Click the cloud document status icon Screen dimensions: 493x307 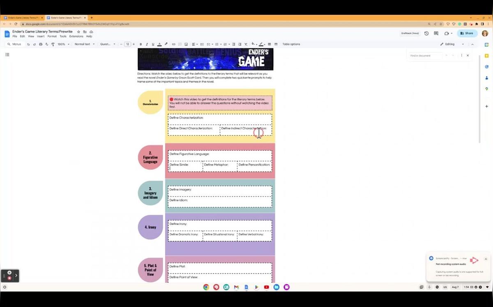(x=91, y=32)
